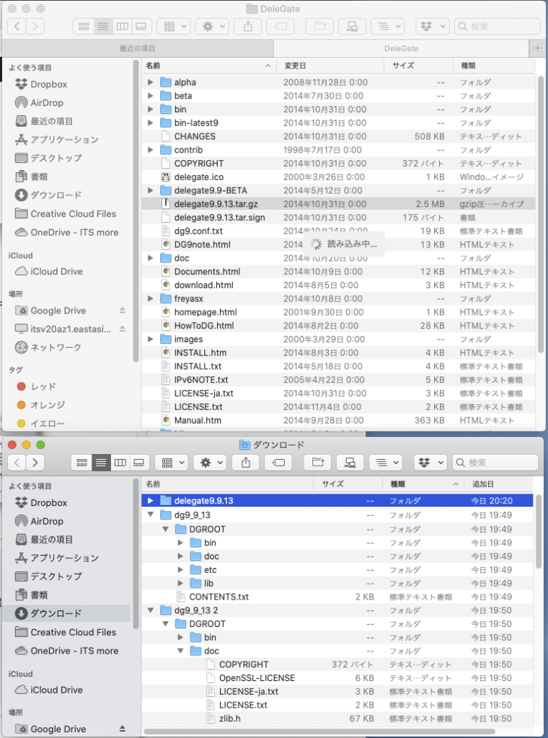This screenshot has width=548, height=738.
Task: Switch the DeleGate window to gallery view
Action: [141, 27]
